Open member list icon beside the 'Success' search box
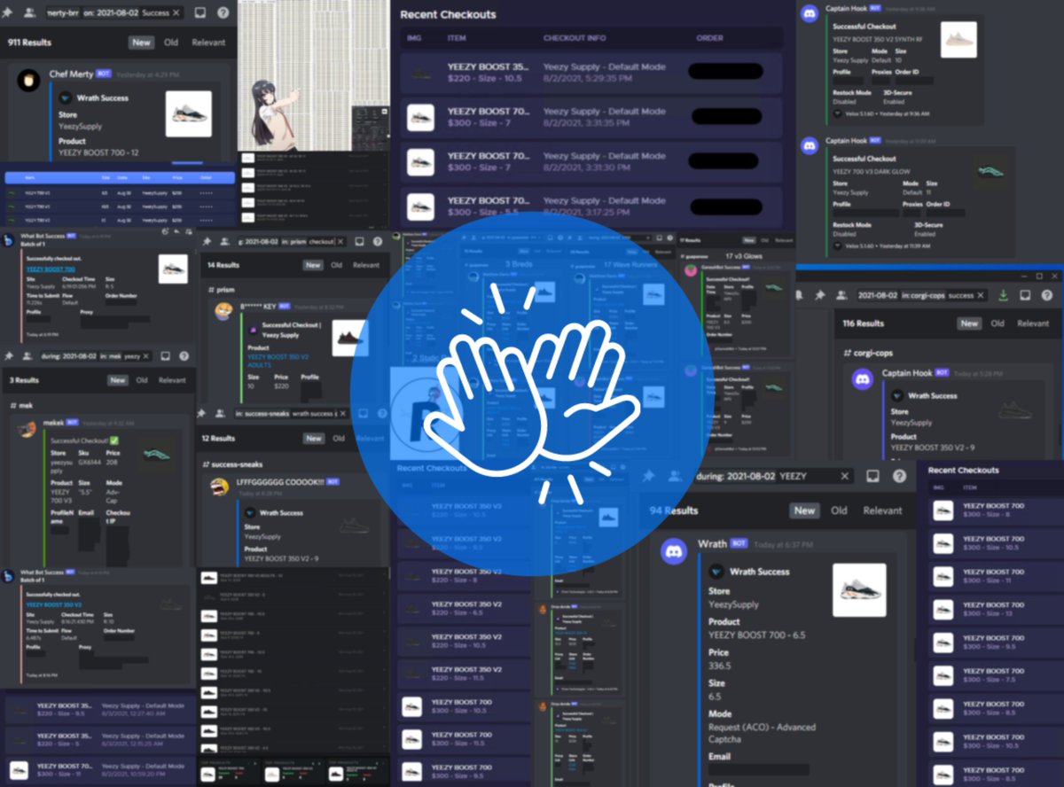 point(30,12)
